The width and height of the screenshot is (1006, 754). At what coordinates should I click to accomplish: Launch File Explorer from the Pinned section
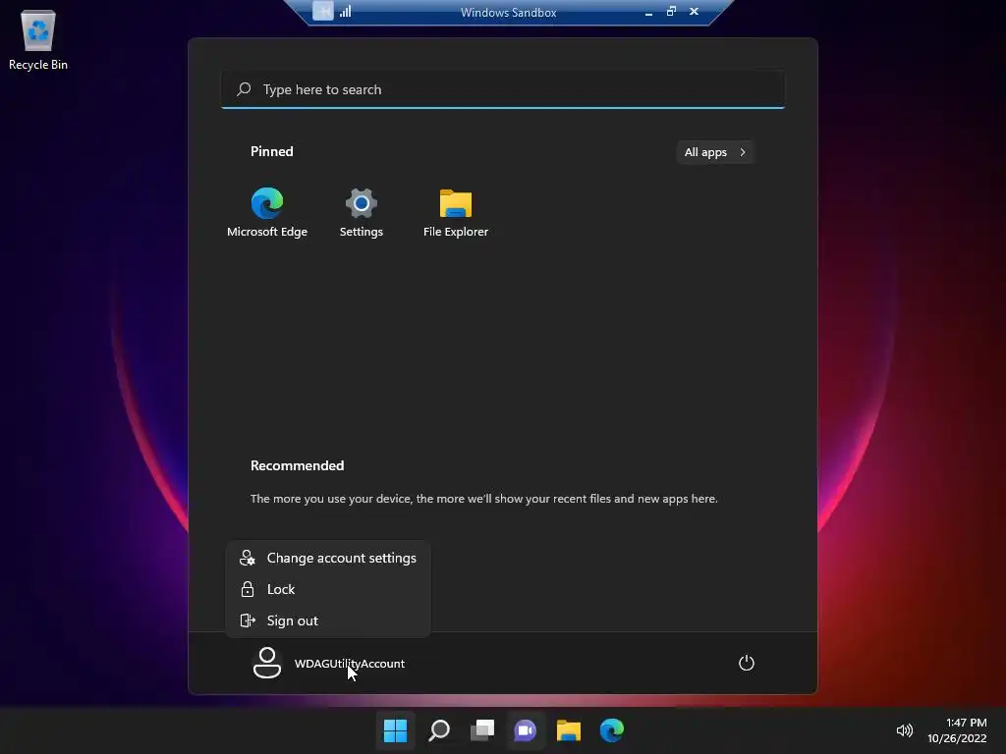(x=456, y=212)
